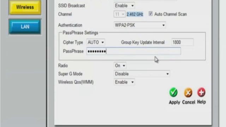Open the SSID Broadcast dropdown
This screenshot has width=226, height=127.
coord(124,6)
